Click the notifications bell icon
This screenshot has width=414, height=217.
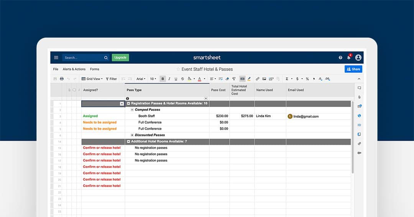349,58
